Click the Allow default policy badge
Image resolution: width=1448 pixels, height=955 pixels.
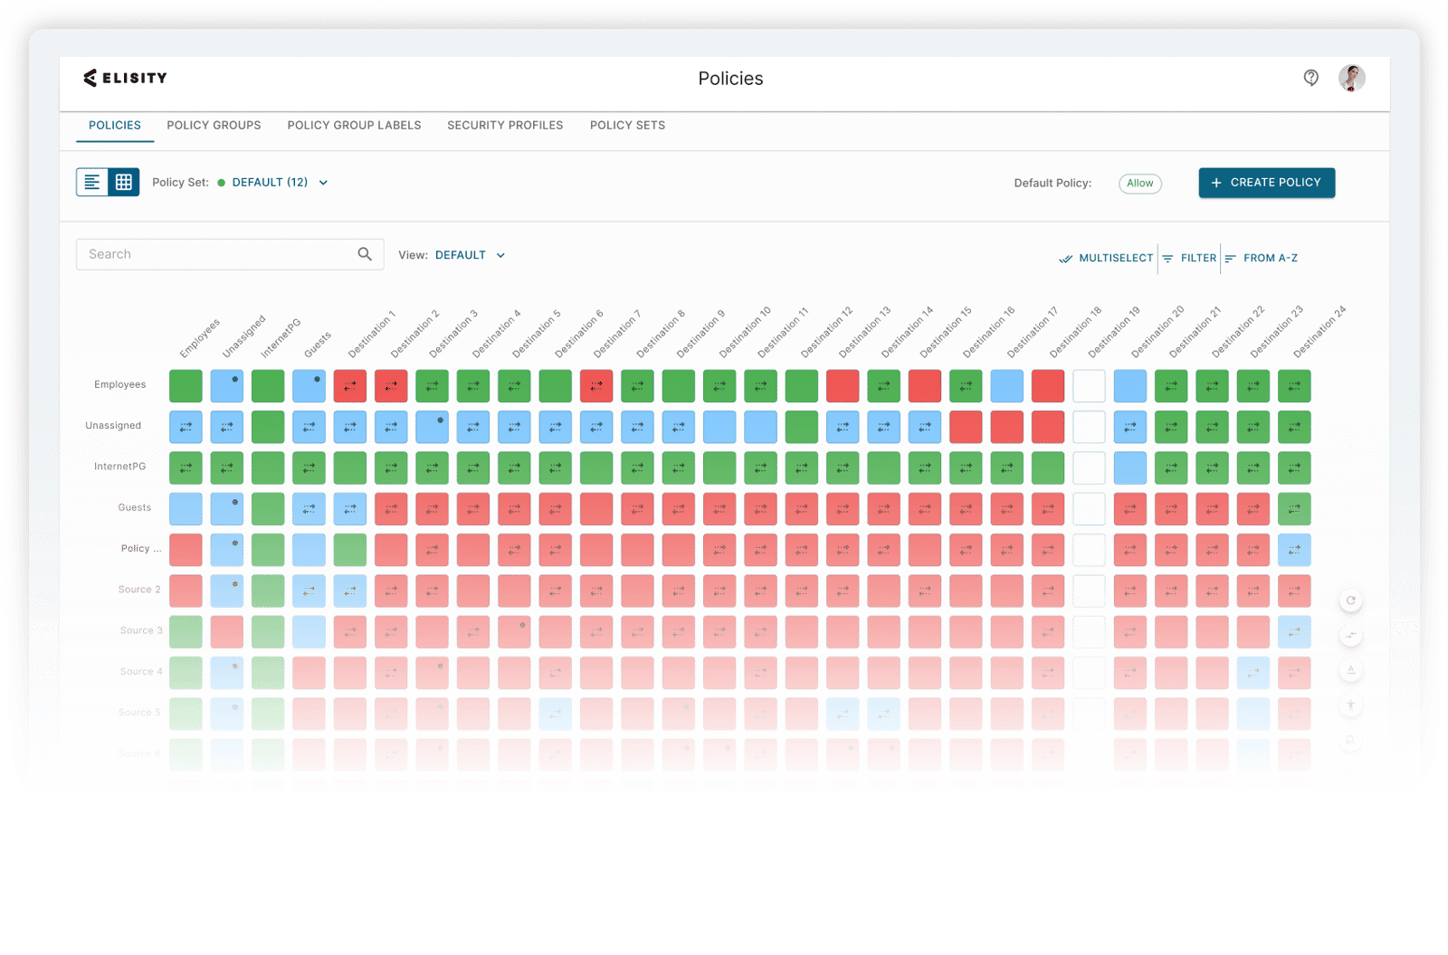click(x=1139, y=184)
